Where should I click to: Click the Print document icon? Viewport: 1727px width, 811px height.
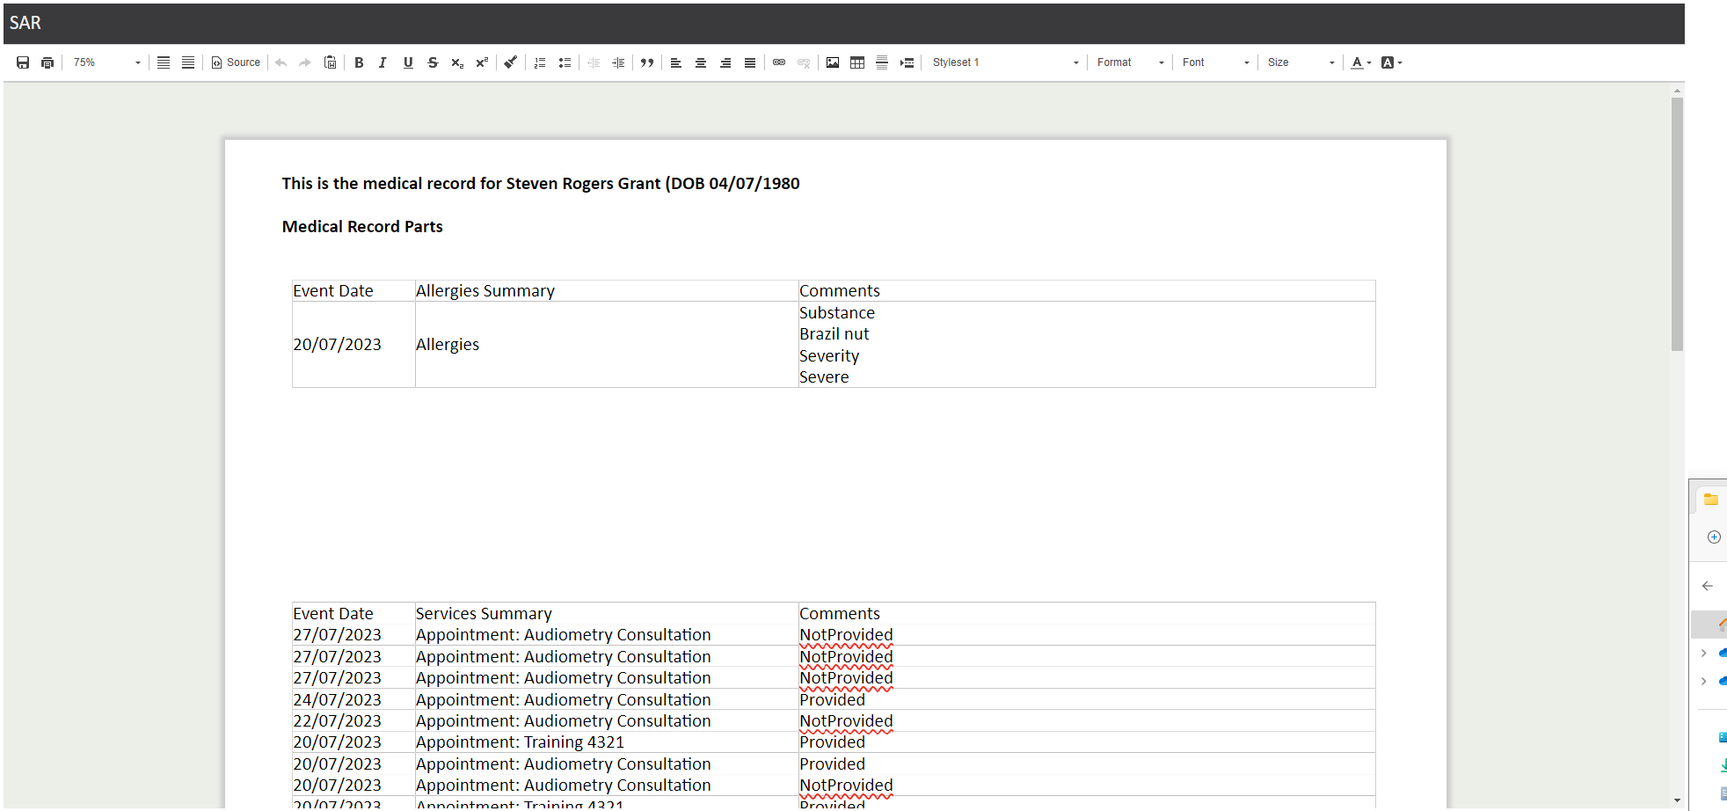click(47, 62)
